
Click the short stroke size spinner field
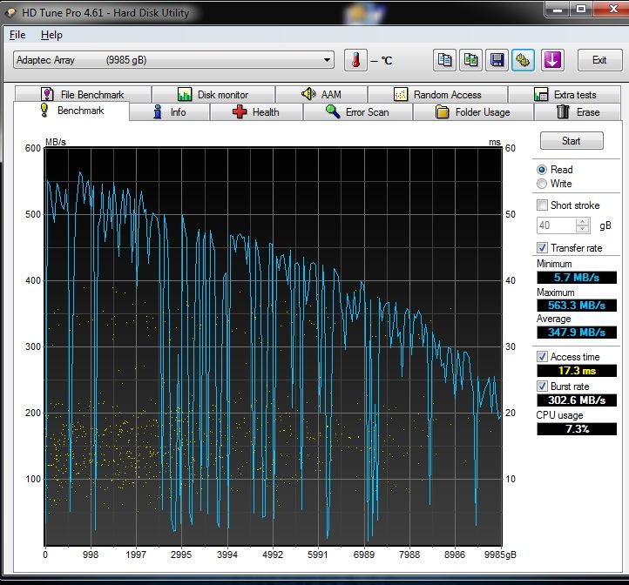557,225
